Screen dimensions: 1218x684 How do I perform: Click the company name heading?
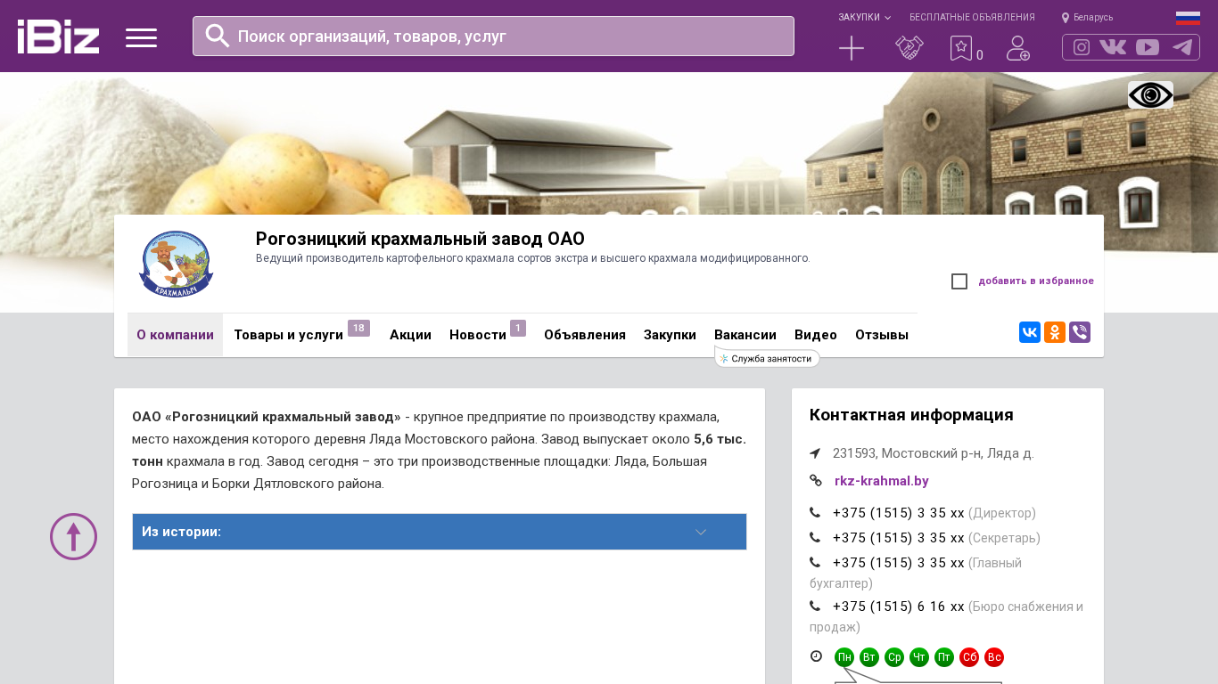[x=420, y=239]
